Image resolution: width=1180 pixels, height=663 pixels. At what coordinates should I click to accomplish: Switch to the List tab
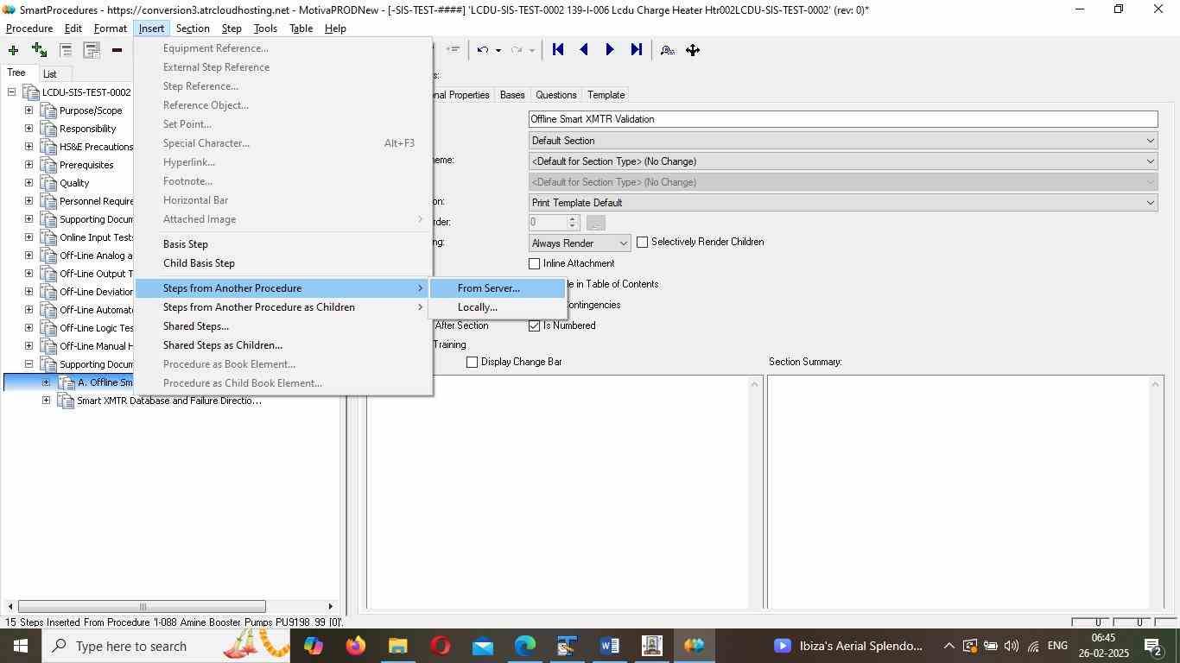50,74
